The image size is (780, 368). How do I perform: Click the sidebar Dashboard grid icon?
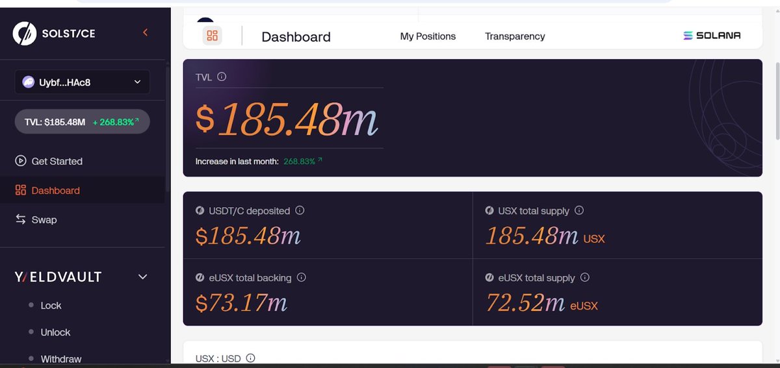pos(21,190)
